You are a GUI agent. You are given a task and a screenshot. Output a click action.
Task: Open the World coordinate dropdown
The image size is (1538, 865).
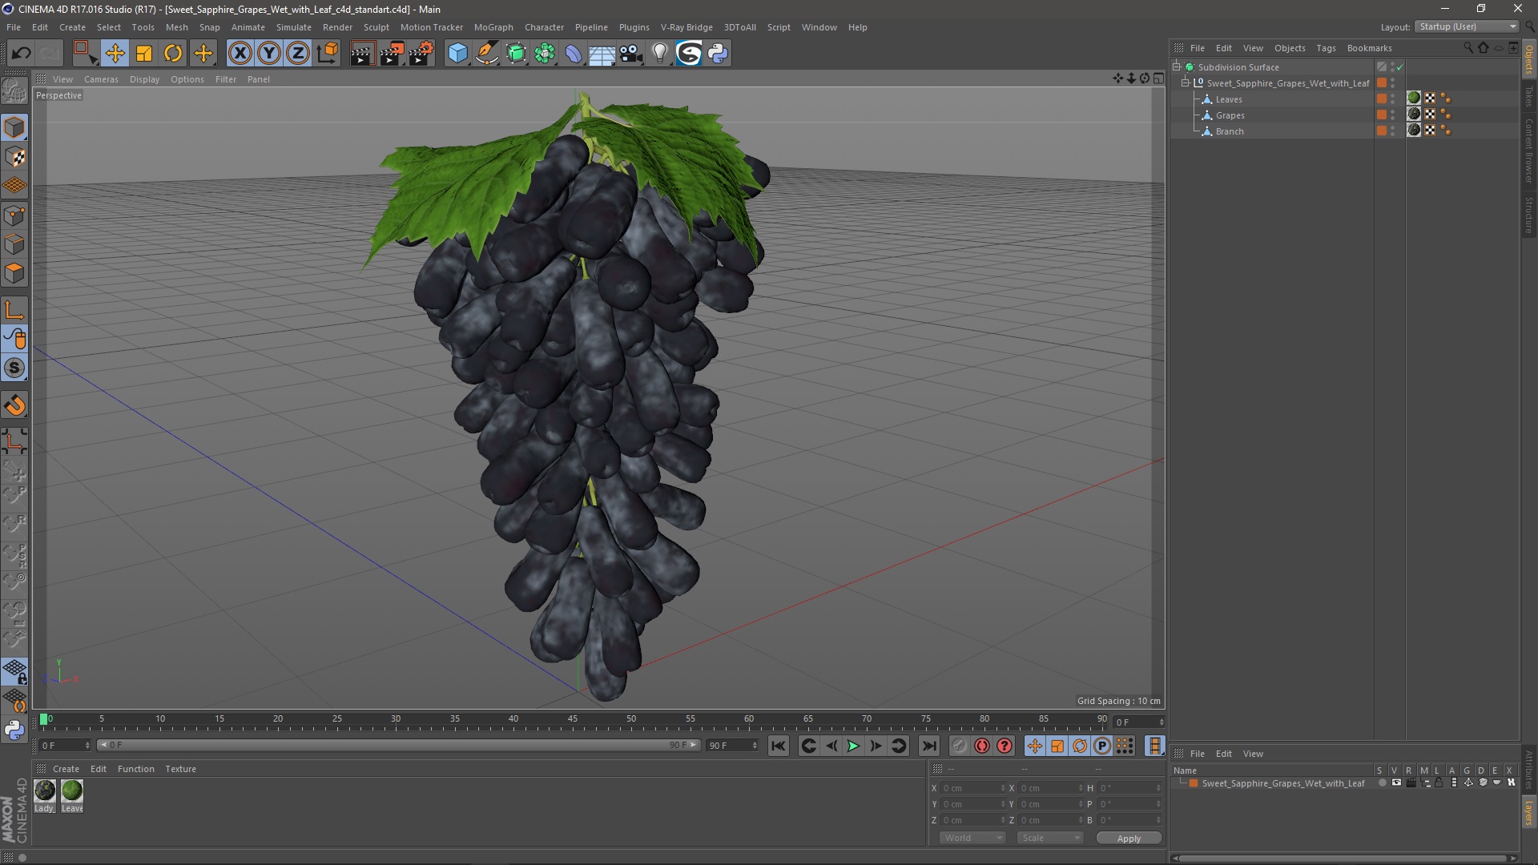click(x=972, y=838)
